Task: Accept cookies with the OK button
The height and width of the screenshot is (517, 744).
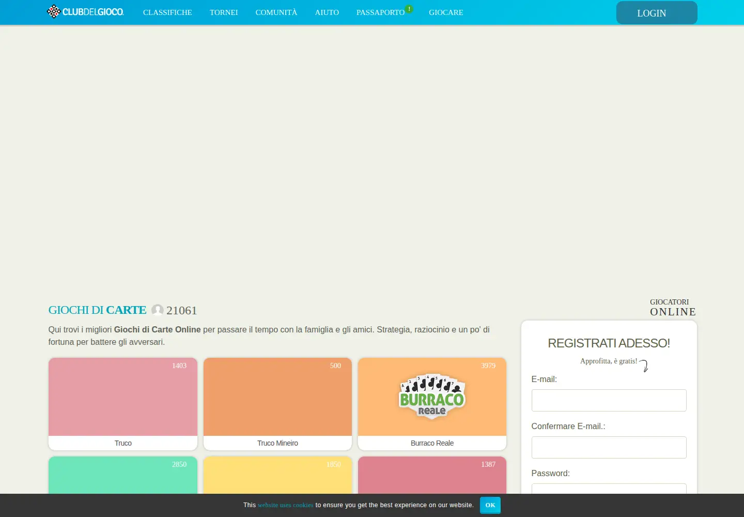Action: click(490, 505)
